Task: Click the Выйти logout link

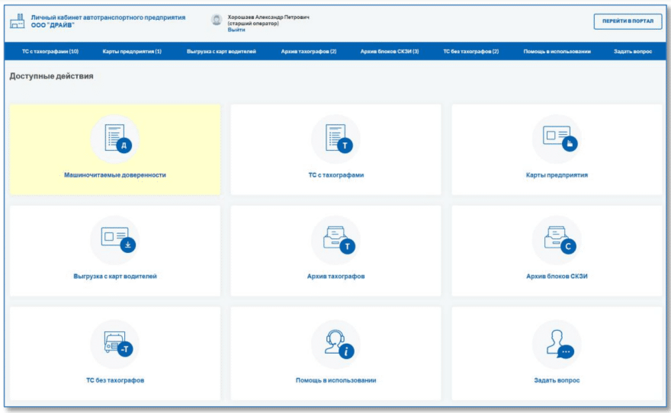Action: click(x=236, y=30)
